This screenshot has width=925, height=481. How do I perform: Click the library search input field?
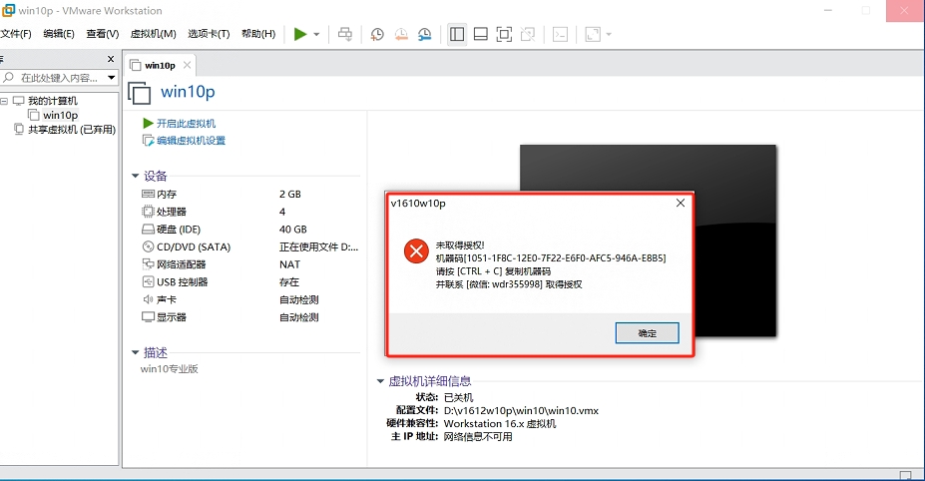coord(59,78)
